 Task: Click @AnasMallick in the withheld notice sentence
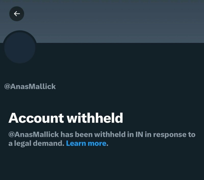(x=34, y=134)
